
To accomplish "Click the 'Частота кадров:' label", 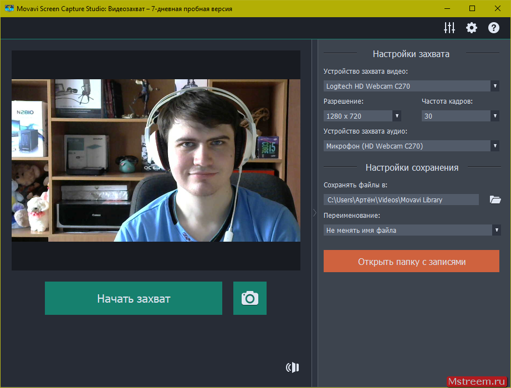I will 447,101.
